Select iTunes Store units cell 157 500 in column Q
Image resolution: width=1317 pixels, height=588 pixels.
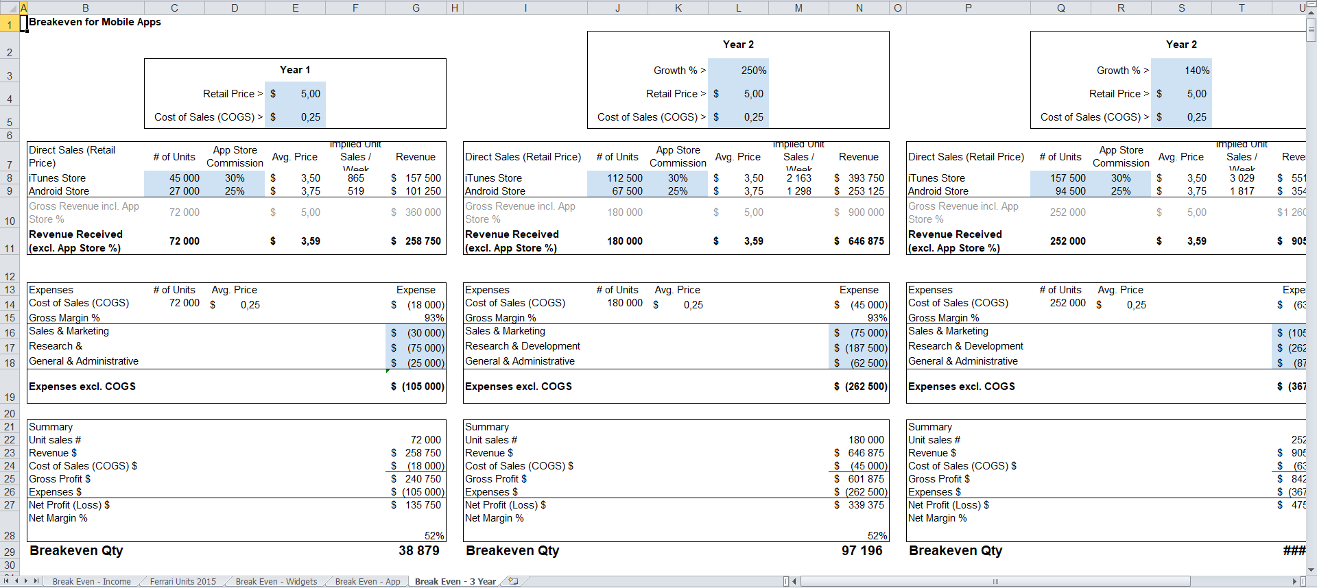[x=1060, y=178]
